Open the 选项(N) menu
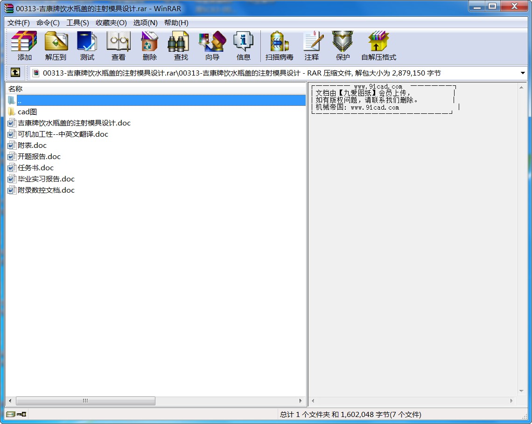The width and height of the screenshot is (532, 424). click(x=145, y=23)
